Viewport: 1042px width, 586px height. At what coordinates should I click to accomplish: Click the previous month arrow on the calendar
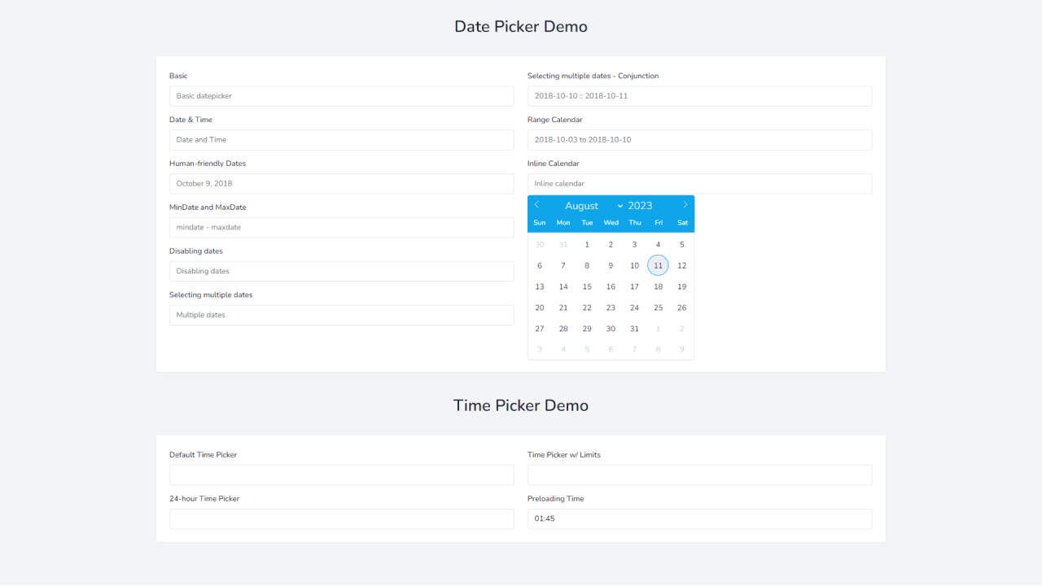pyautogui.click(x=536, y=204)
